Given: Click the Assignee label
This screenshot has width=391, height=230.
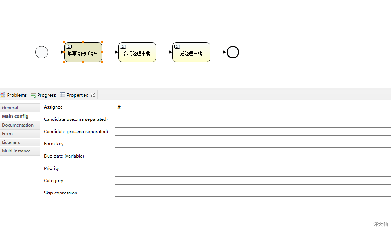Looking at the screenshot, I should tap(53, 107).
